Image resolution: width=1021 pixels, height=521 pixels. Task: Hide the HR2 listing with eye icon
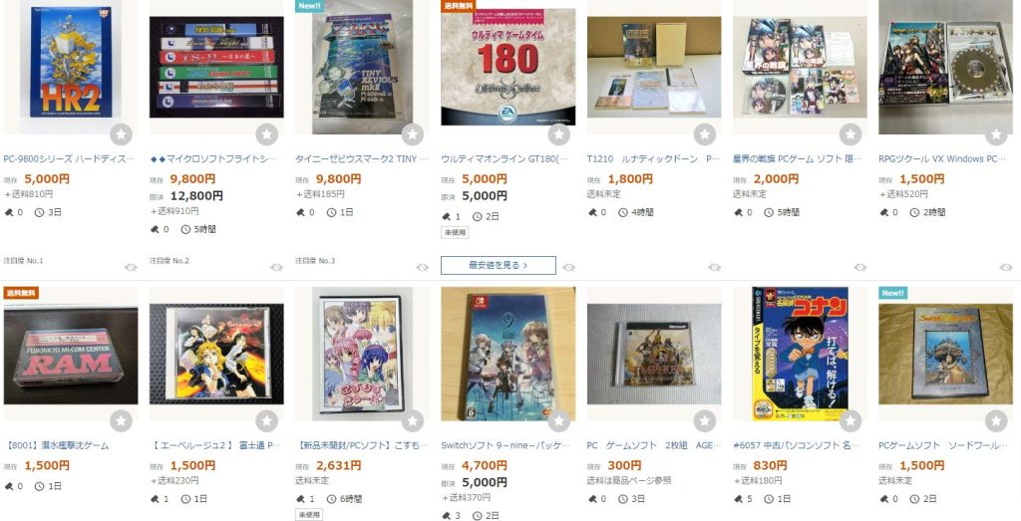[x=131, y=267]
